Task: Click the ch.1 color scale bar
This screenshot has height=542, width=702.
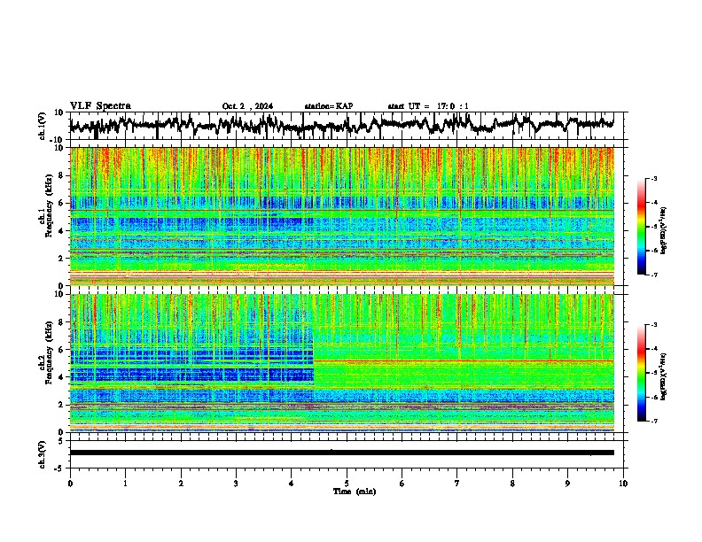Action: [x=642, y=227]
